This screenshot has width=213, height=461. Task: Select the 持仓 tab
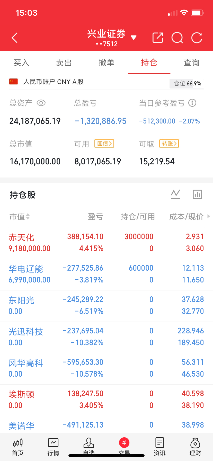[149, 63]
